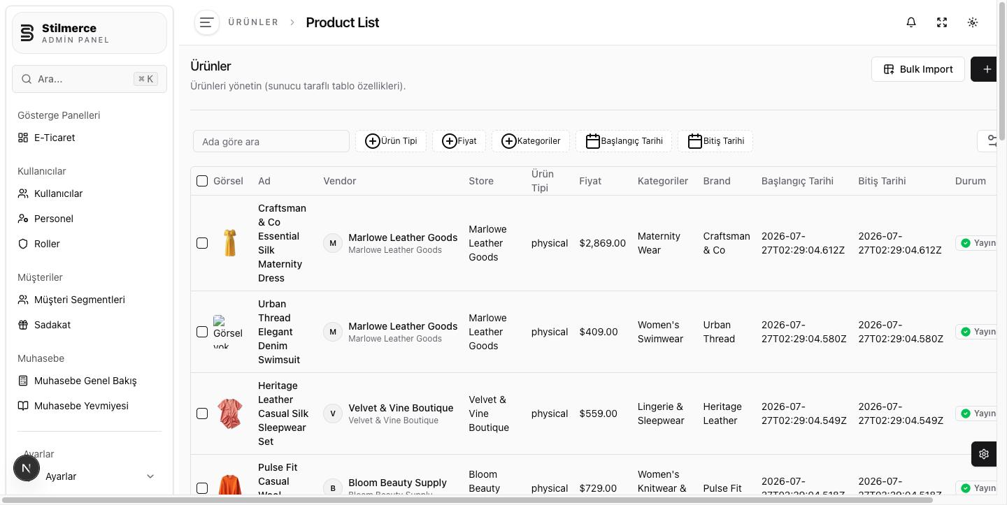Check the Craftsman & Co Maternity Dress row
Image resolution: width=1007 pixels, height=505 pixels.
pos(202,243)
